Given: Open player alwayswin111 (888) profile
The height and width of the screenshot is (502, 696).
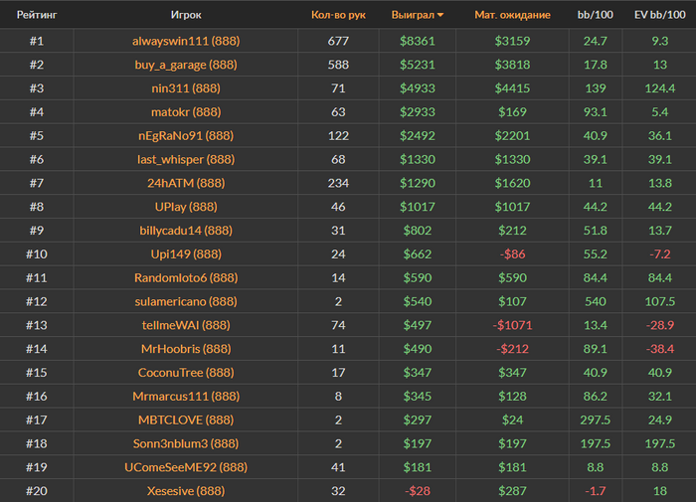Looking at the screenshot, I should point(185,41).
